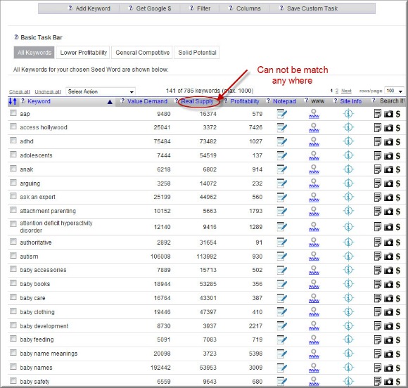The height and width of the screenshot is (388, 408).
Task: Tick baby safety row checkbox
Action: point(13,381)
